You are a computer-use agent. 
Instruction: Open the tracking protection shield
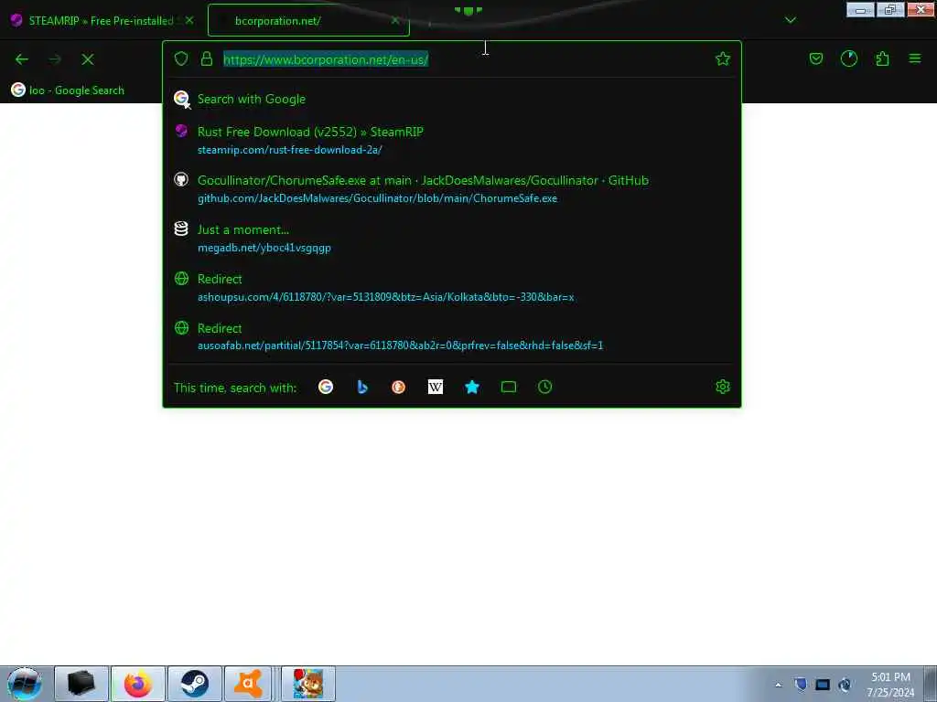181,58
